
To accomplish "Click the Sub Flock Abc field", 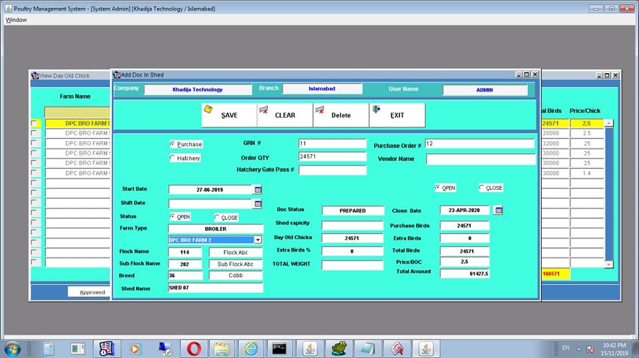I will pyautogui.click(x=236, y=264).
